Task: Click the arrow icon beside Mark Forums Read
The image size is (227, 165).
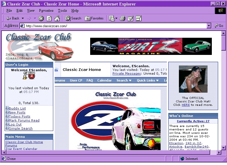Action: pos(7,120)
